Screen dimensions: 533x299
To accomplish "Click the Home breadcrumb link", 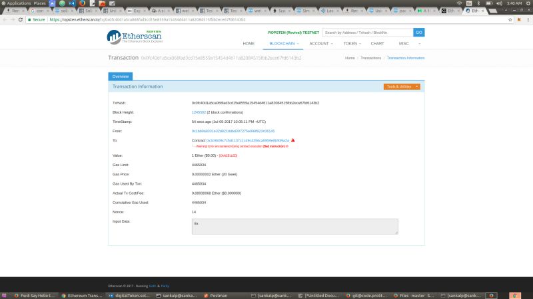I will [x=350, y=58].
